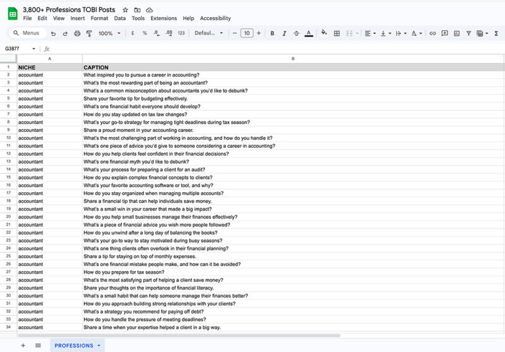505x352 pixels.
Task: Select the Paint format tool
Action: pos(88,33)
